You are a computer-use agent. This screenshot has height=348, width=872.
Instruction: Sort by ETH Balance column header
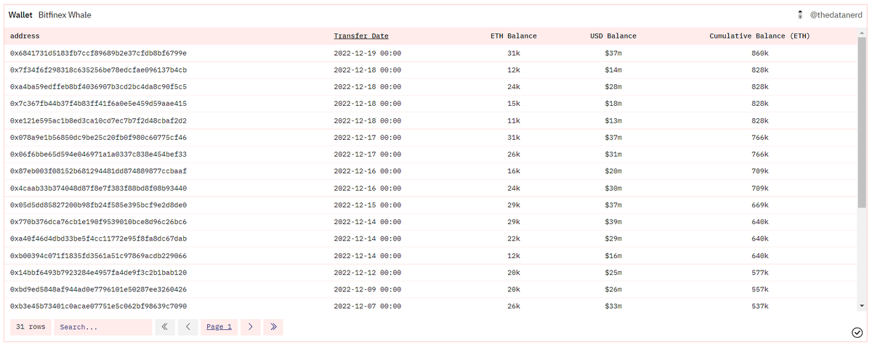[513, 36]
